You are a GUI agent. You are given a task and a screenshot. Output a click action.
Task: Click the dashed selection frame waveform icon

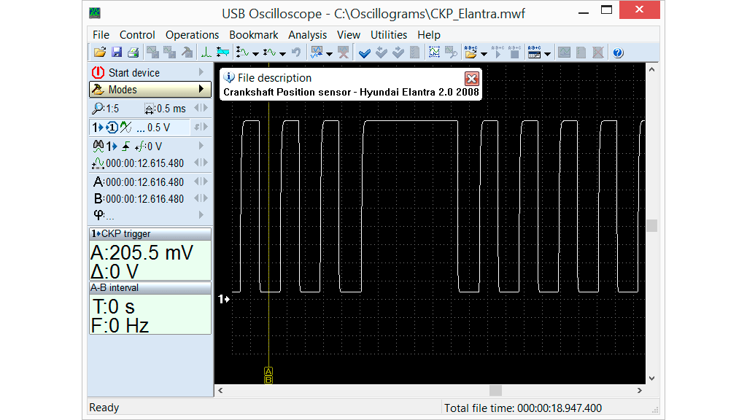pos(434,52)
